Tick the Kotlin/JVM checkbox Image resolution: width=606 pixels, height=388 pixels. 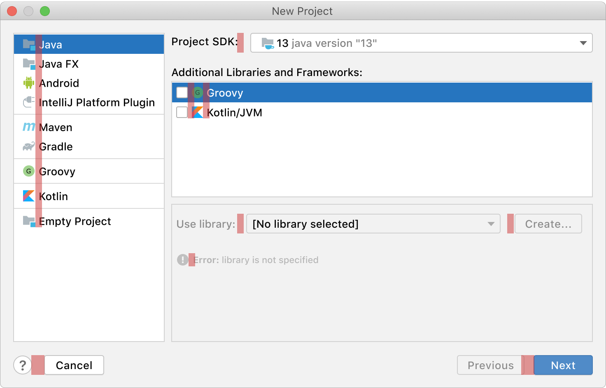click(x=182, y=112)
